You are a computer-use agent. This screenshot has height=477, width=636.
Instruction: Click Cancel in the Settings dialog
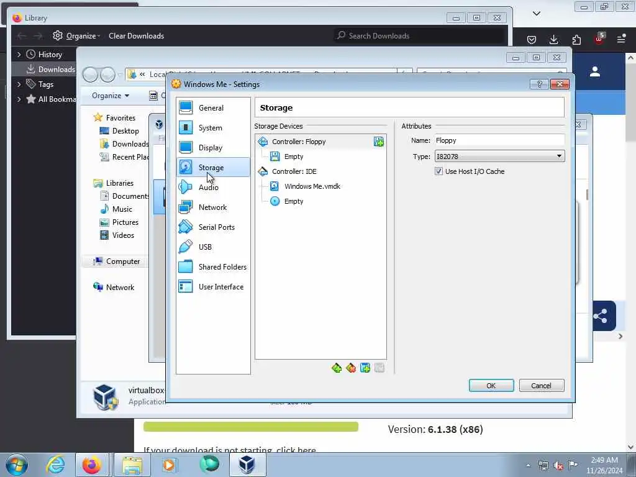tap(541, 385)
